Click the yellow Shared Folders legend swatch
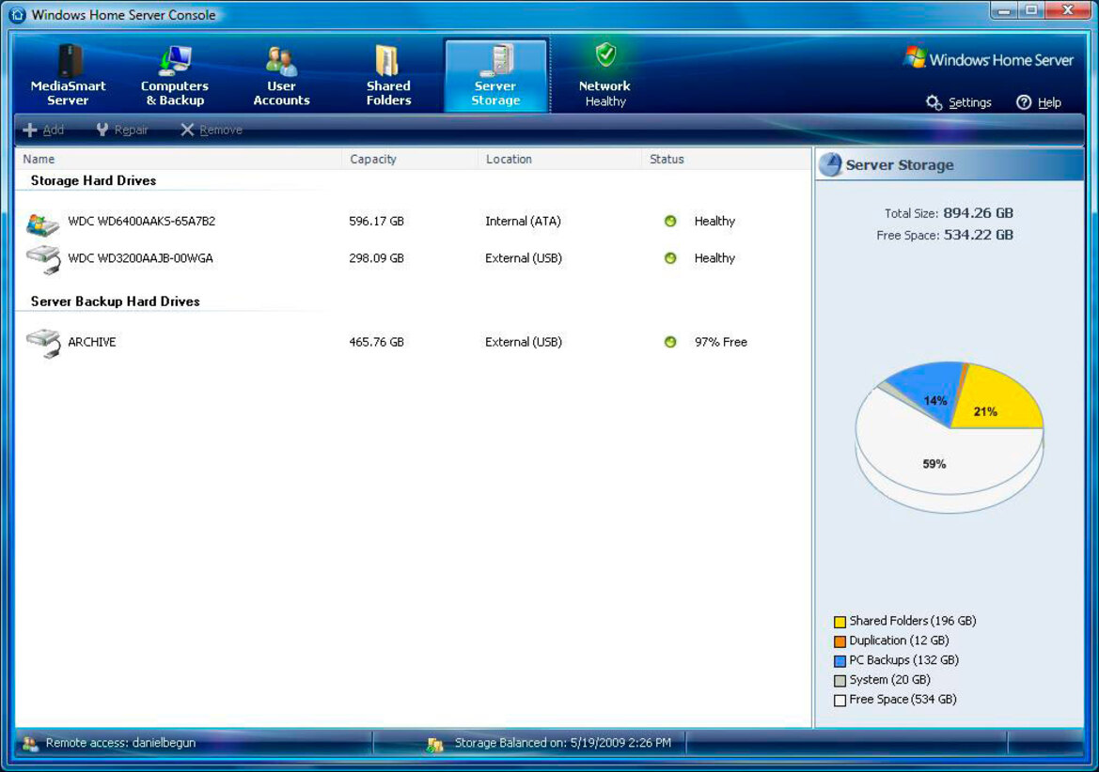The width and height of the screenshot is (1099, 772). coord(840,622)
